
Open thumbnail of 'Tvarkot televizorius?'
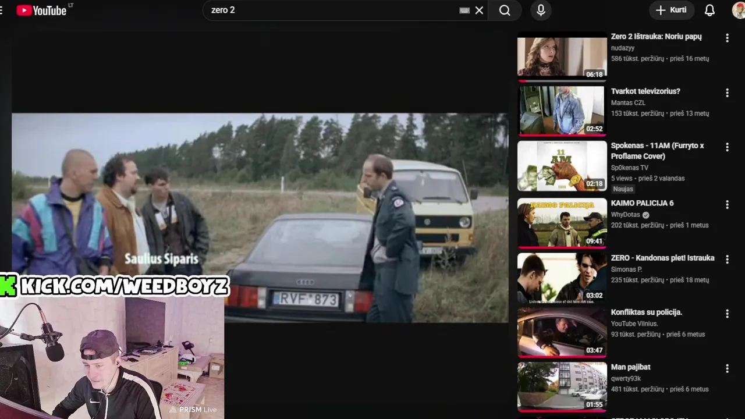click(562, 111)
